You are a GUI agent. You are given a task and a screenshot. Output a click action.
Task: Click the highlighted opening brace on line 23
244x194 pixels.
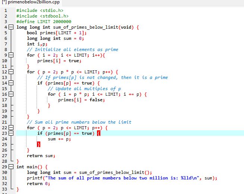98,133
